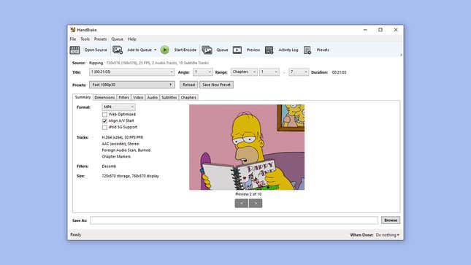Switch to the Dimensions tab
This screenshot has height=265, width=471.
(x=104, y=97)
